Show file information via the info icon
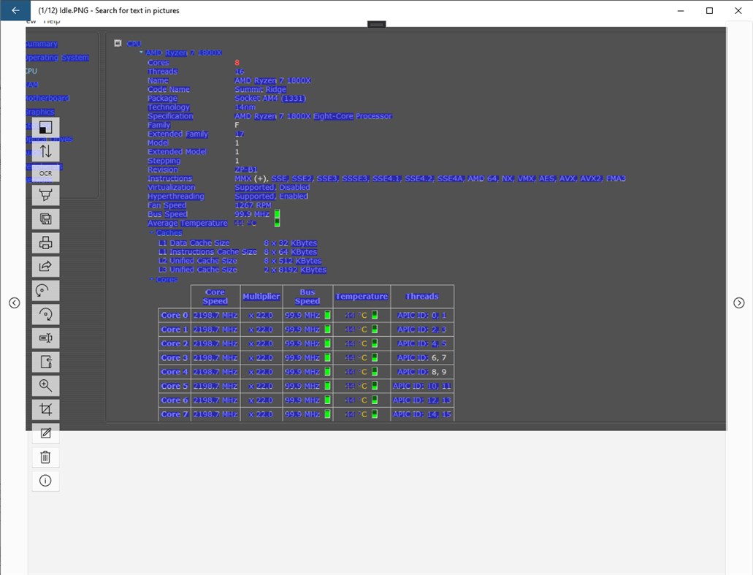The width and height of the screenshot is (753, 575). (x=45, y=481)
